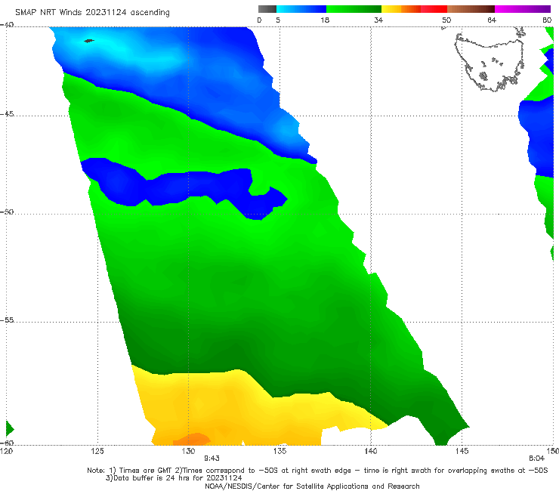The width and height of the screenshot is (559, 491).
Task: Click the gray 0-5 color bar segment
Action: [x=267, y=9]
